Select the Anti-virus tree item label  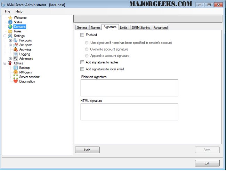pyautogui.click(x=25, y=49)
